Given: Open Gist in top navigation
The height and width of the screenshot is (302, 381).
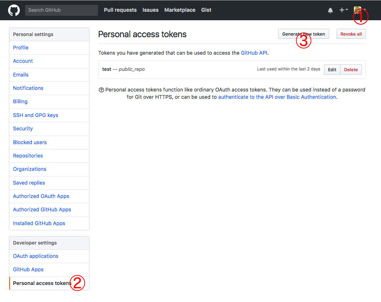Looking at the screenshot, I should coord(206,10).
